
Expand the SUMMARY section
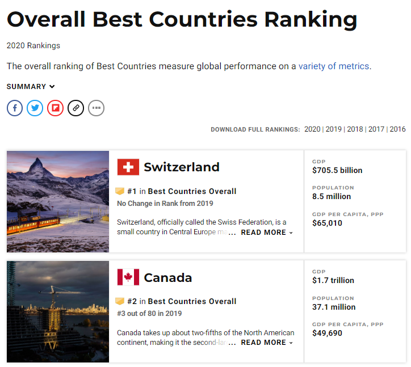(x=31, y=86)
